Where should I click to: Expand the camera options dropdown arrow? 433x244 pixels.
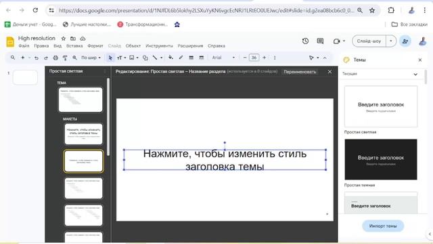pos(344,41)
